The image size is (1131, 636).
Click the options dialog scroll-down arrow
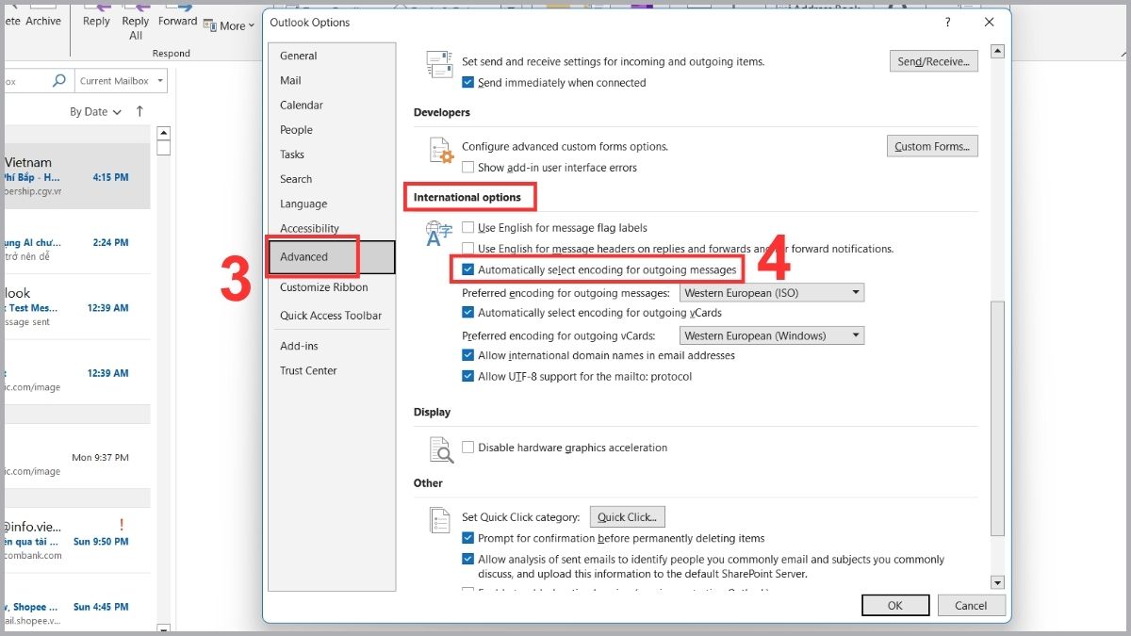998,582
